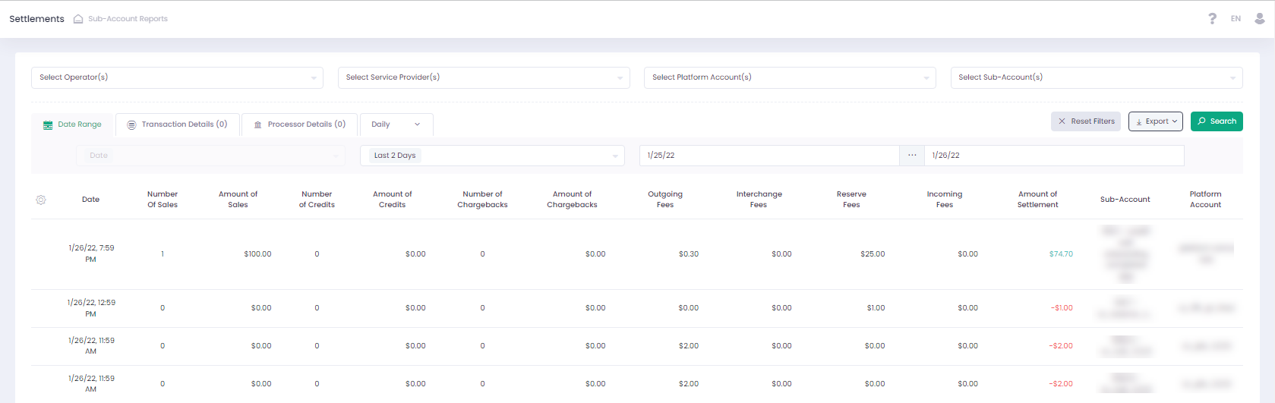Viewport: 1275px width, 403px height.
Task: Click the start date field 1/25/22
Action: [x=768, y=156]
